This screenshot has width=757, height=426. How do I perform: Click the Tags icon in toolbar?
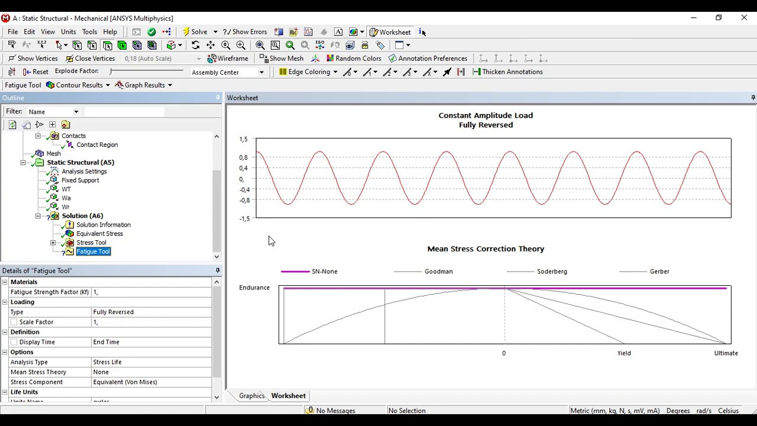(380, 45)
